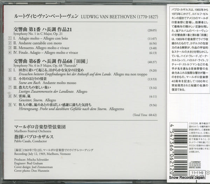Click track number box 1

click(x=10, y=38)
